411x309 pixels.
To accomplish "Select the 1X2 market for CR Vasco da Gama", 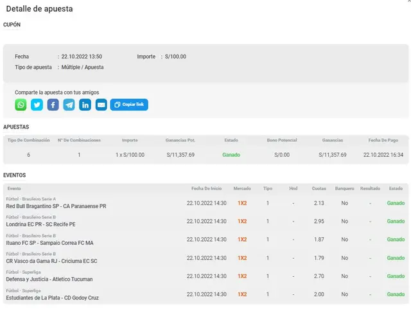I will pyautogui.click(x=242, y=258).
